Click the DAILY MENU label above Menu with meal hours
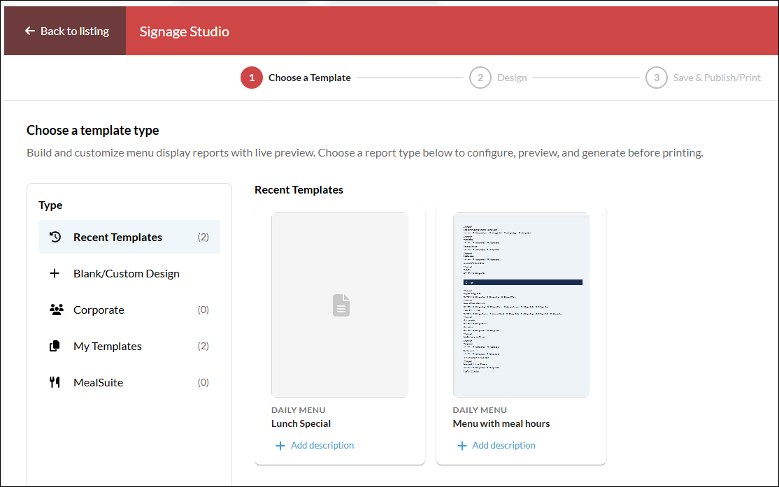779x487 pixels. coord(480,410)
